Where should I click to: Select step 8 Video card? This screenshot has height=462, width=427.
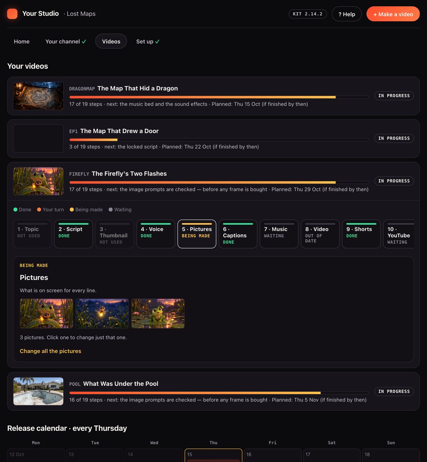(x=320, y=234)
